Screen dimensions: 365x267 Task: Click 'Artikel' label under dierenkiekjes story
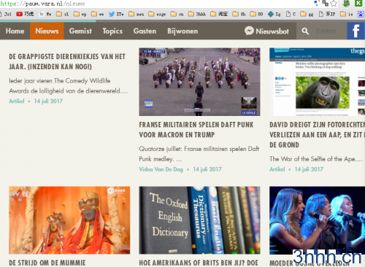click(x=17, y=101)
